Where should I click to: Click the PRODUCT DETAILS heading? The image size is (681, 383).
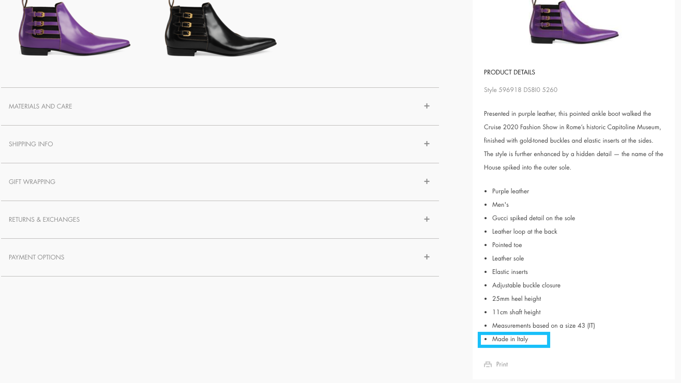coord(509,72)
